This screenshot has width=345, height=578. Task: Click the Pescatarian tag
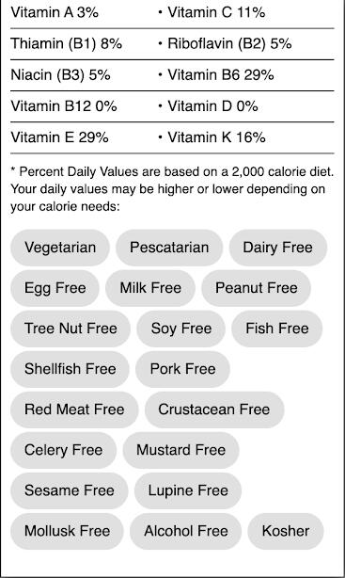169,248
